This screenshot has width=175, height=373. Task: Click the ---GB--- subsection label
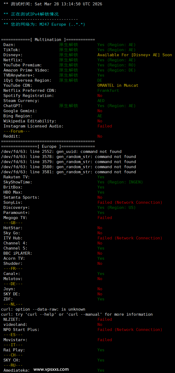pyautogui.click(x=13, y=223)
